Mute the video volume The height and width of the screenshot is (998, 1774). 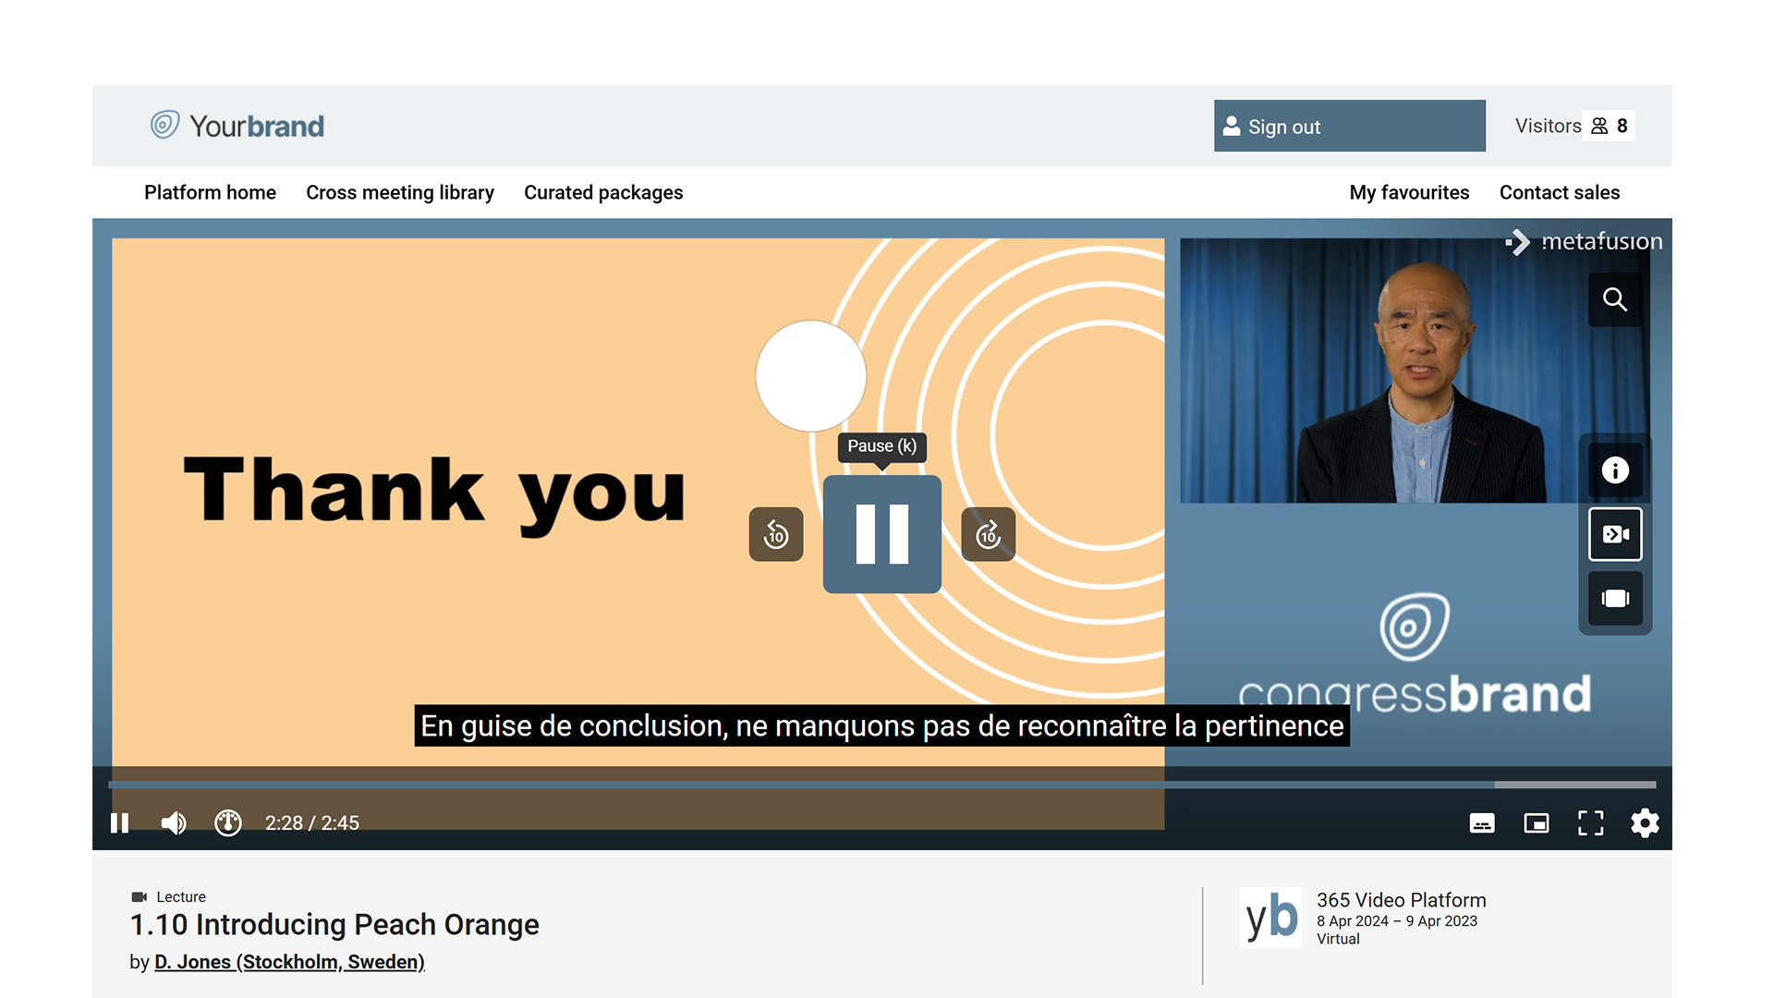174,822
